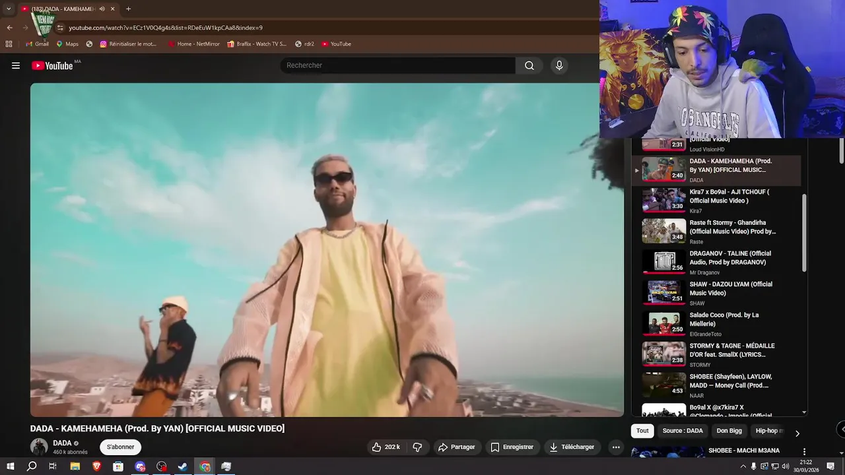Play Raste ft Stormy - Ghandirha thumbnail

pos(663,231)
